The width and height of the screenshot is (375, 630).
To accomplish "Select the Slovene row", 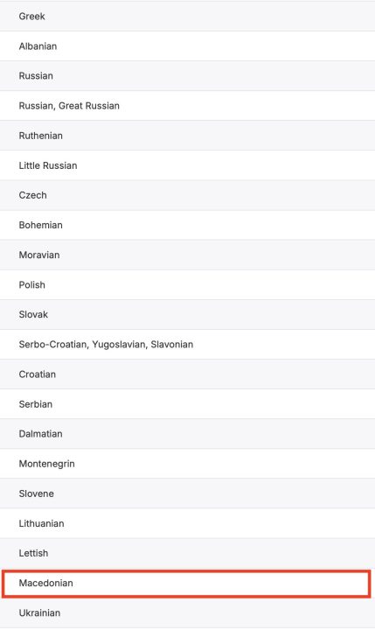I will click(187, 493).
